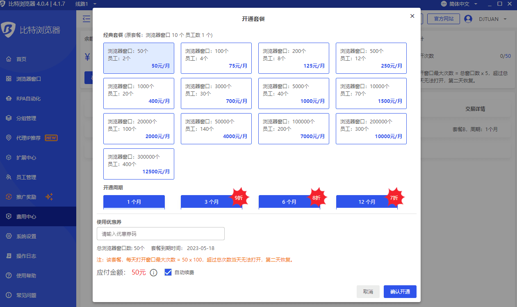
Task: Click the 分组管理 grouping icon
Action: click(x=8, y=118)
